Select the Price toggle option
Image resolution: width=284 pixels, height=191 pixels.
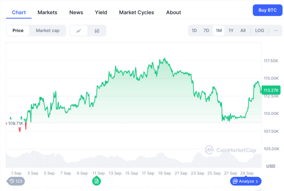pyautogui.click(x=18, y=30)
